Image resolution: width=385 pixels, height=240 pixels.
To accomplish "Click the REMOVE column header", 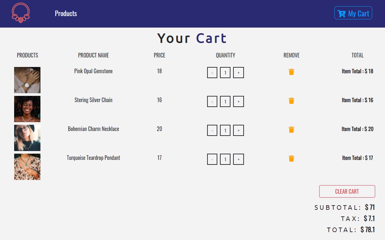I will [291, 55].
